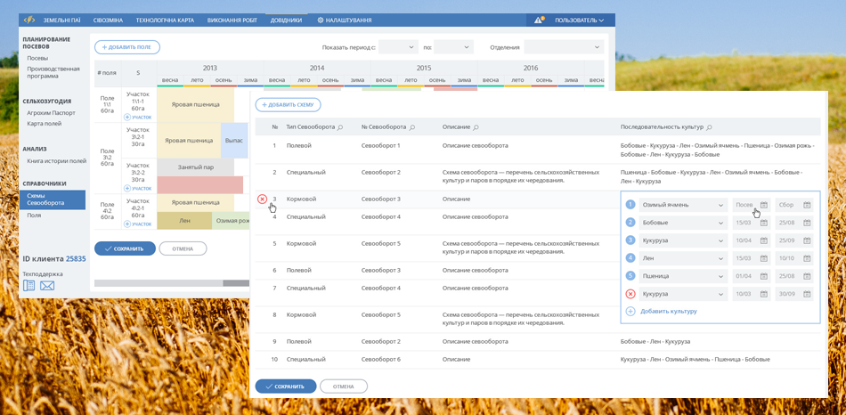Click the phone support icon under Техподдержка
The width and height of the screenshot is (846, 415).
pyautogui.click(x=29, y=286)
